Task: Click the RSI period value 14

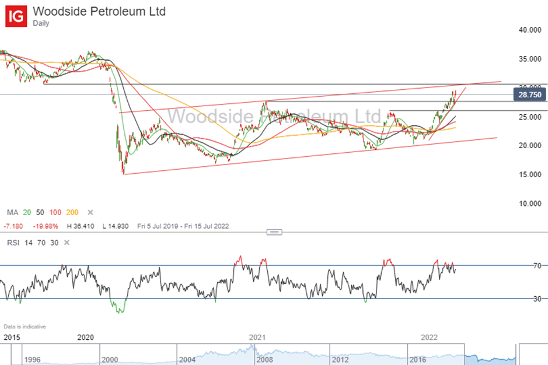Action: coord(29,243)
